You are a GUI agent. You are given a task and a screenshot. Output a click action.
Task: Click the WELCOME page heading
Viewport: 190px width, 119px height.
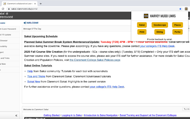(x=31, y=23)
